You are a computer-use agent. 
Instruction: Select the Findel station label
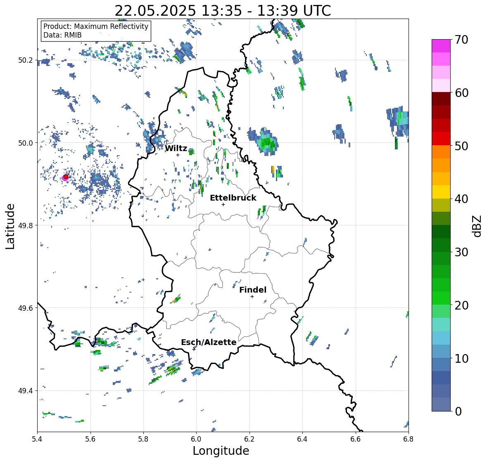pos(253,290)
